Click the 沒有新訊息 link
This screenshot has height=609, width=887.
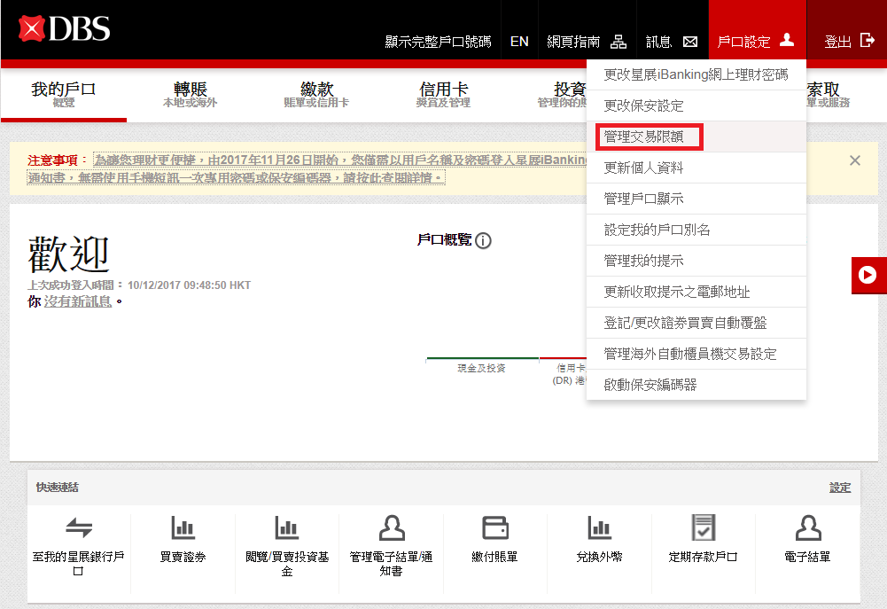(78, 301)
